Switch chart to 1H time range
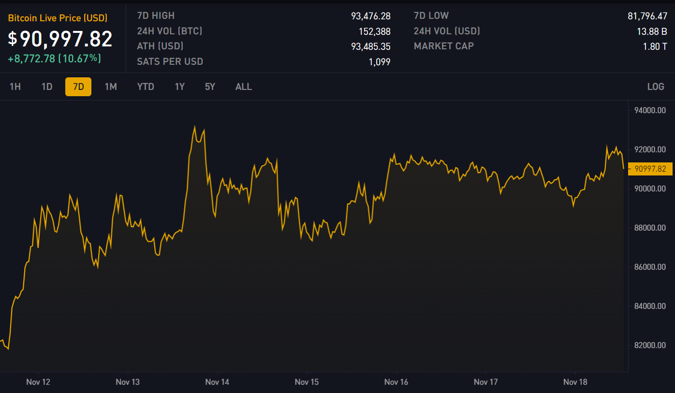The height and width of the screenshot is (393, 675). click(15, 87)
